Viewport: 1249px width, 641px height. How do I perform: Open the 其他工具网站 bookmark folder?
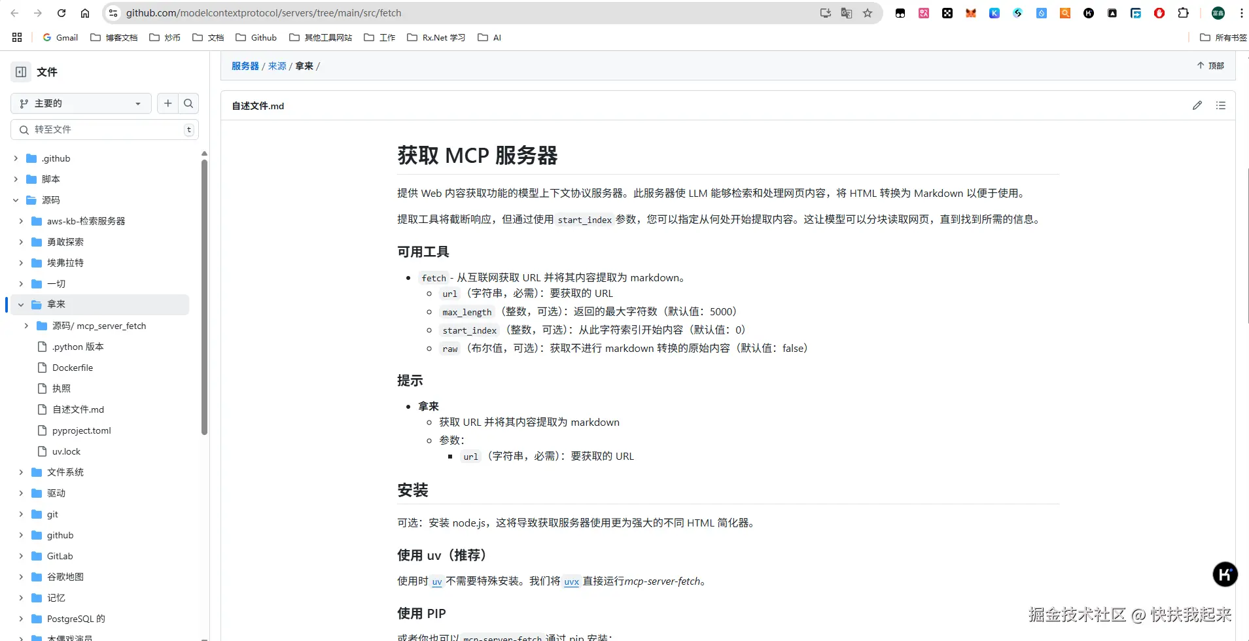pos(321,37)
